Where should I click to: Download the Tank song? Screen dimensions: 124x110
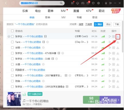[x=118, y=42]
